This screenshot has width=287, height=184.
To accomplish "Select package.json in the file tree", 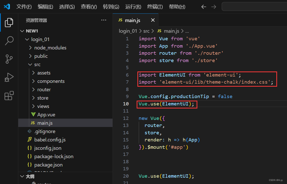I will pyautogui.click(x=49, y=165).
